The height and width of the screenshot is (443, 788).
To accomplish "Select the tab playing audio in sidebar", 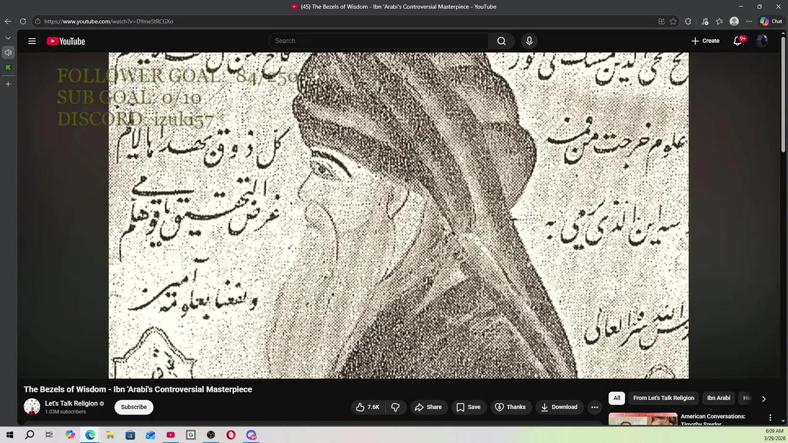I will click(8, 53).
